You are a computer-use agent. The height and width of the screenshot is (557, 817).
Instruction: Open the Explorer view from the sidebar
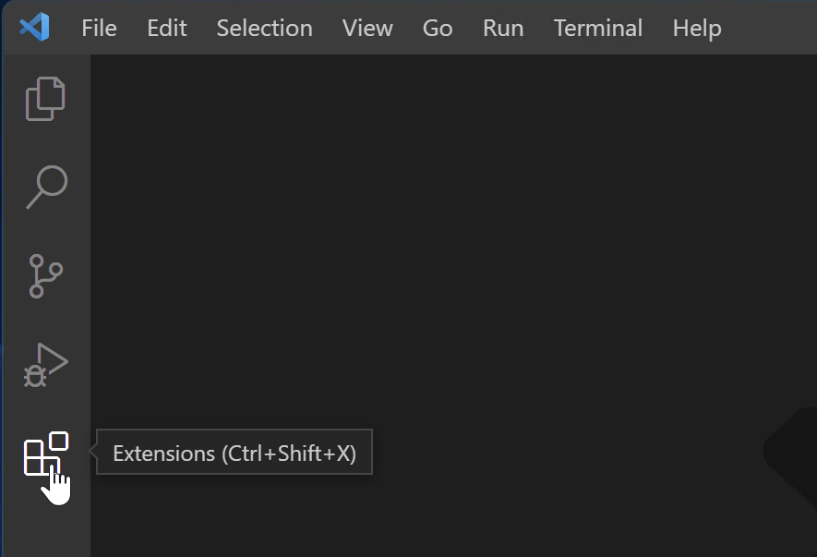[44, 98]
